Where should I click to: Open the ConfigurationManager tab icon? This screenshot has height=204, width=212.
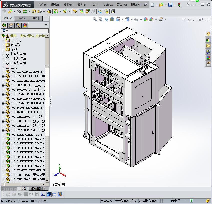[18, 25]
